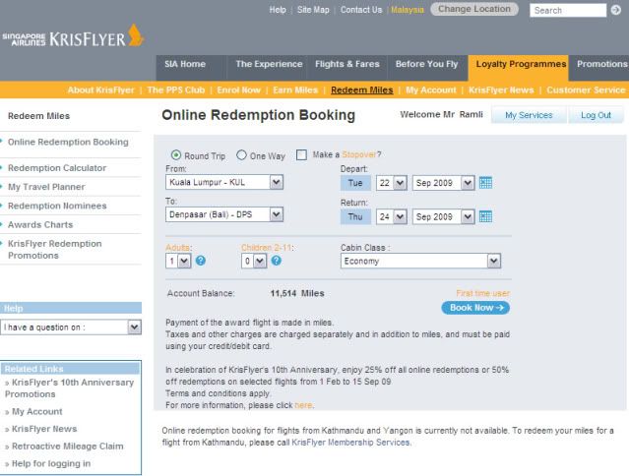Open Redeem Miles submenu item
Image resolution: width=629 pixels, height=476 pixels.
[x=362, y=90]
